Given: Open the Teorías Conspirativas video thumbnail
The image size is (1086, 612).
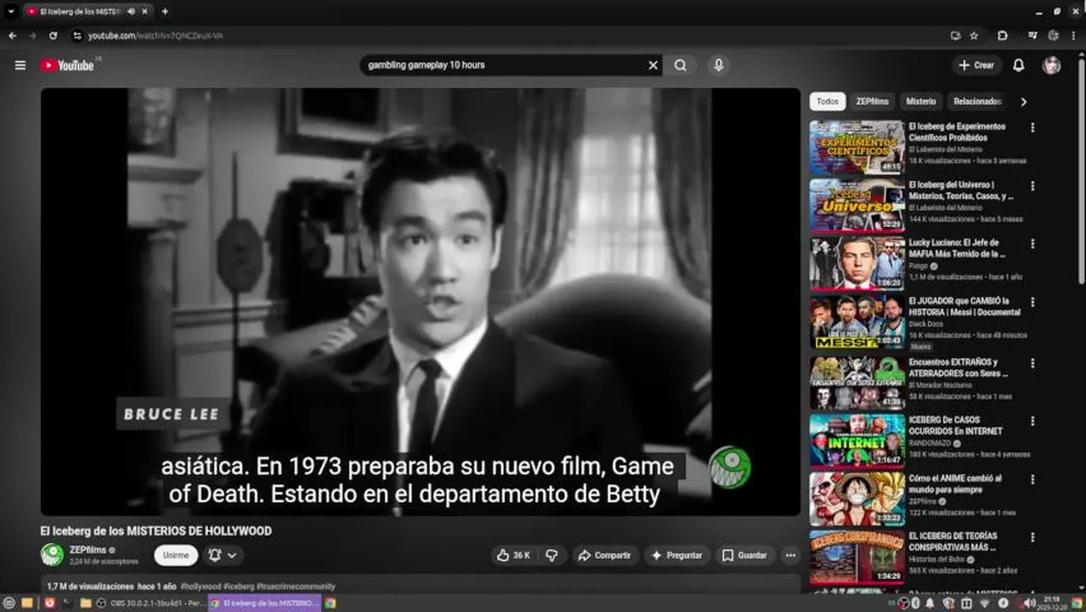Looking at the screenshot, I should [857, 558].
